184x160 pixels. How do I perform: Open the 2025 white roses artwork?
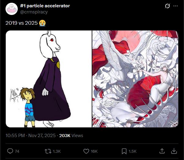click(x=135, y=79)
